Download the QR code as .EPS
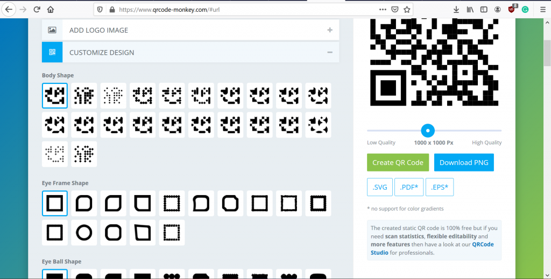The image size is (551, 279). coord(440,187)
